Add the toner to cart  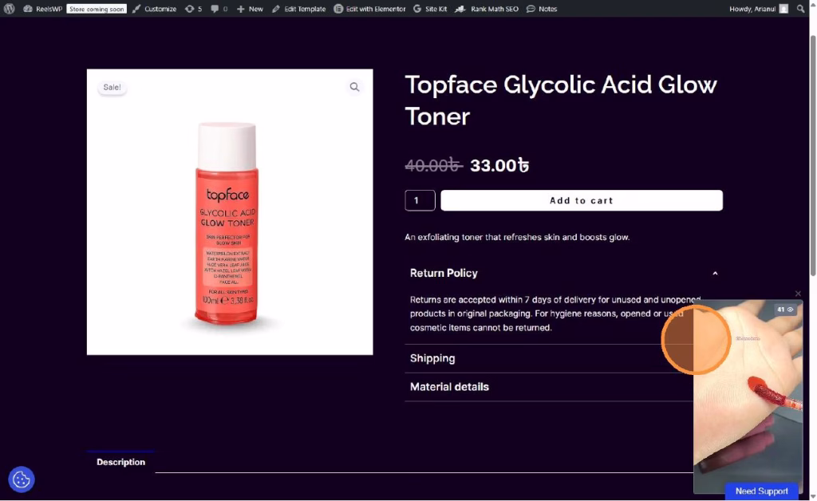(x=582, y=200)
